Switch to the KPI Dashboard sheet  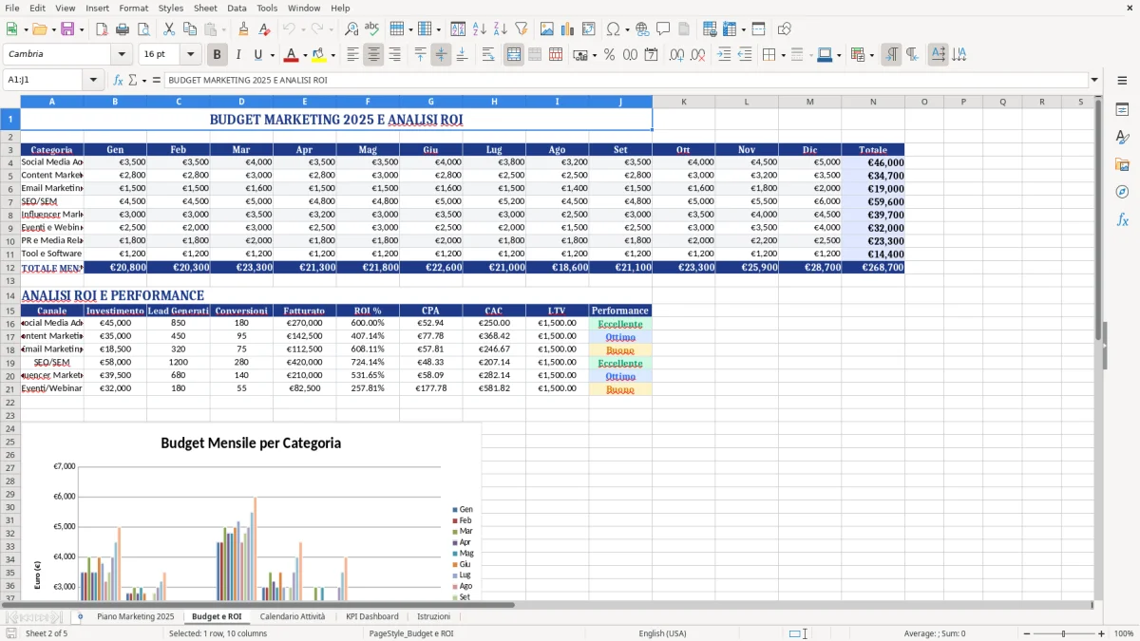tap(371, 615)
